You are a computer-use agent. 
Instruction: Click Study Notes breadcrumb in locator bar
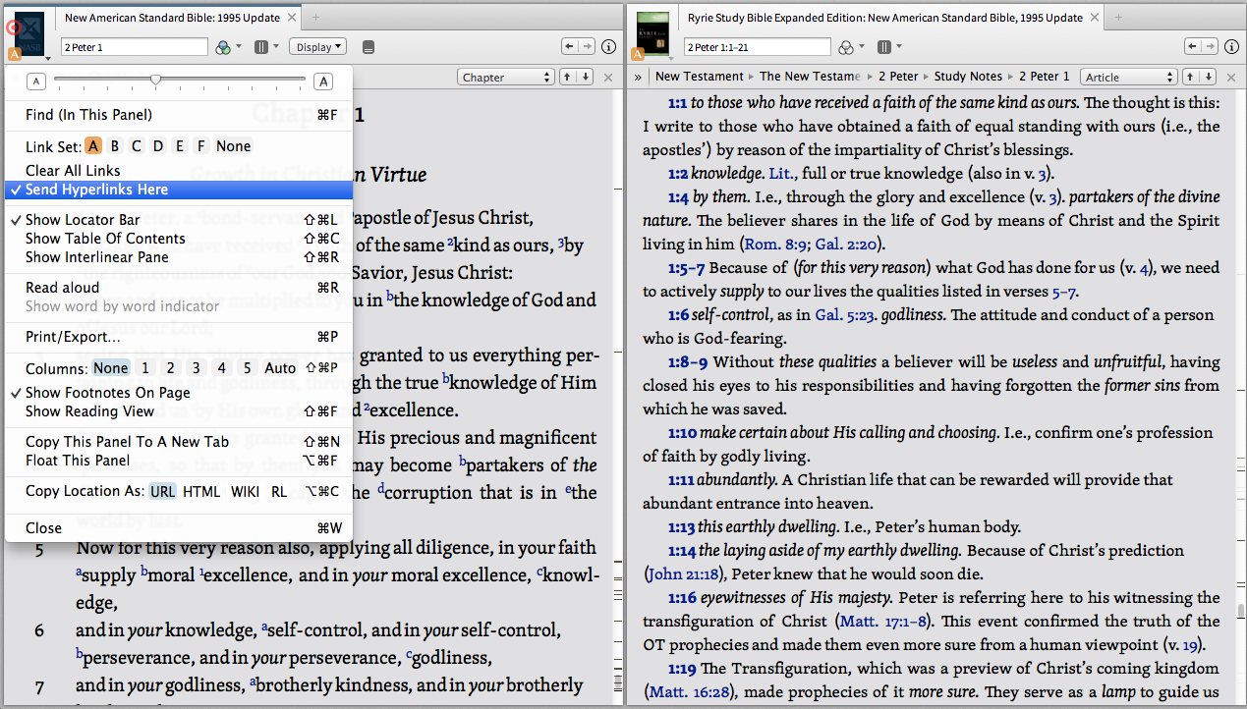pyautogui.click(x=968, y=77)
